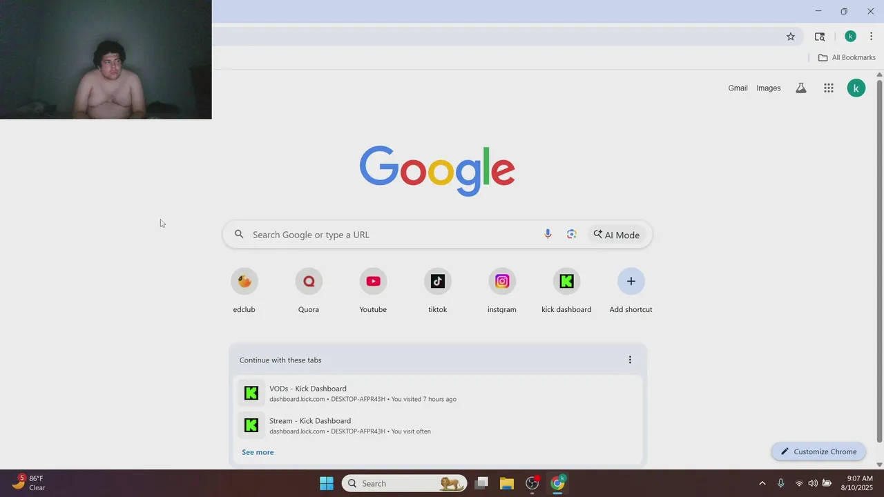
Task: Click the microphone tray icon
Action: point(781,483)
